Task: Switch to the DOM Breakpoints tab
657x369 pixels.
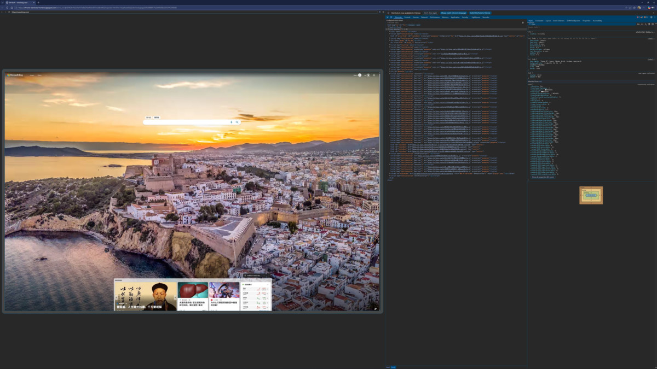Action: coord(573,21)
